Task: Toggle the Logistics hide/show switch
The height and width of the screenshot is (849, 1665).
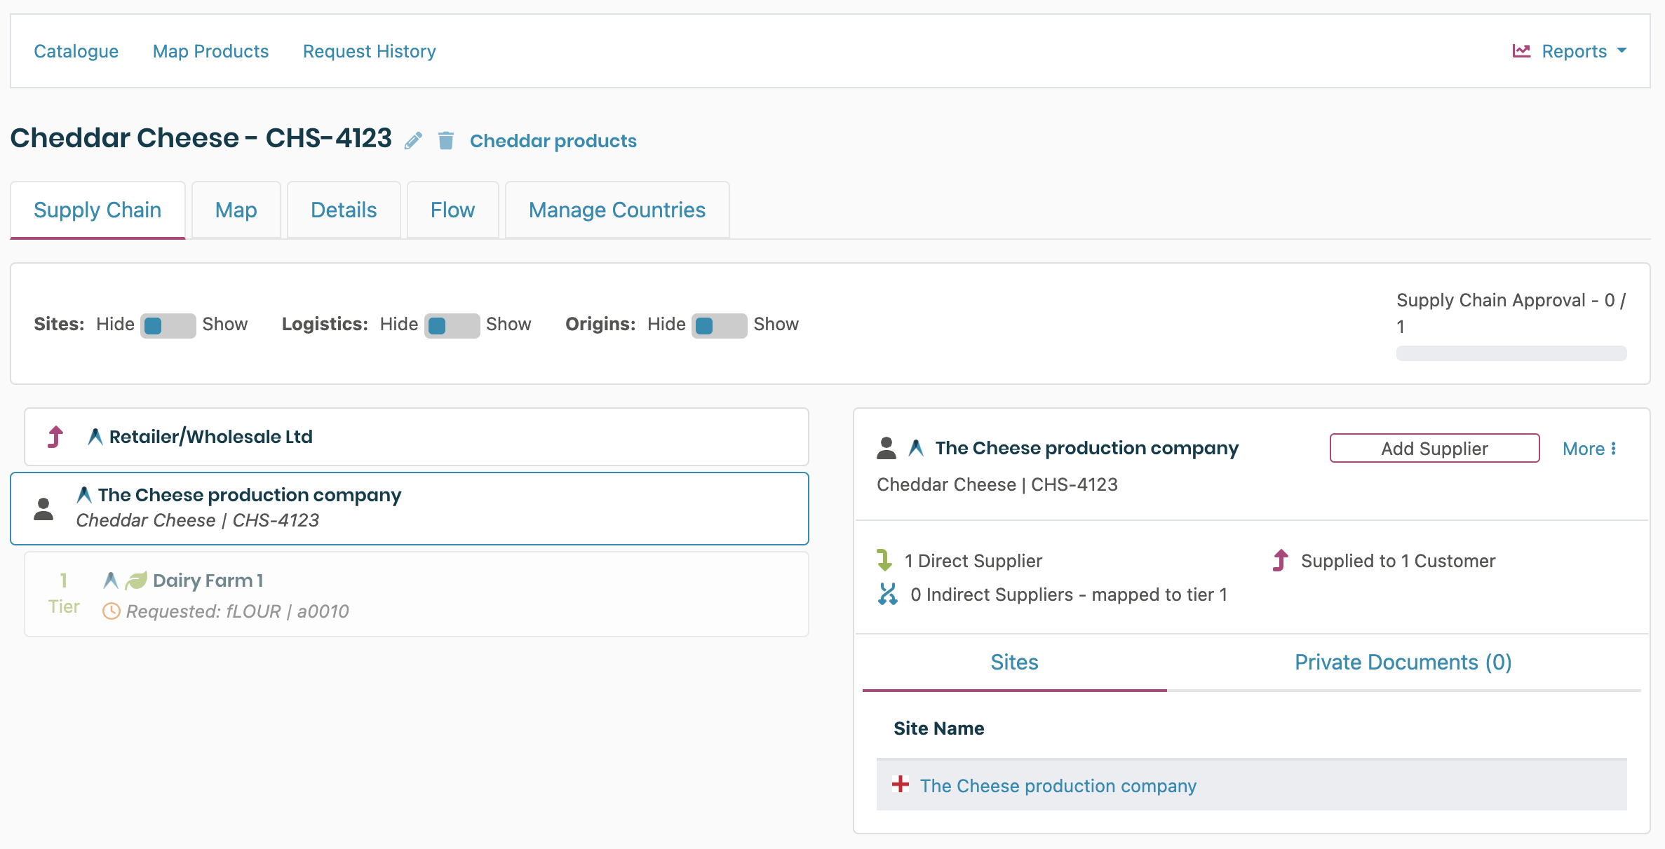Action: pos(452,325)
